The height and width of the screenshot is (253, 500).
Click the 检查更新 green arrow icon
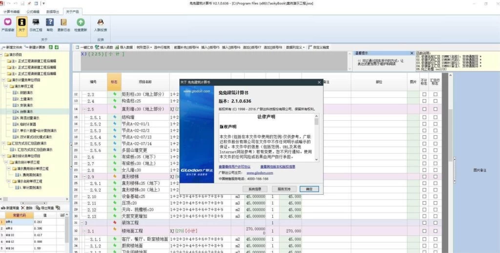pos(81,22)
